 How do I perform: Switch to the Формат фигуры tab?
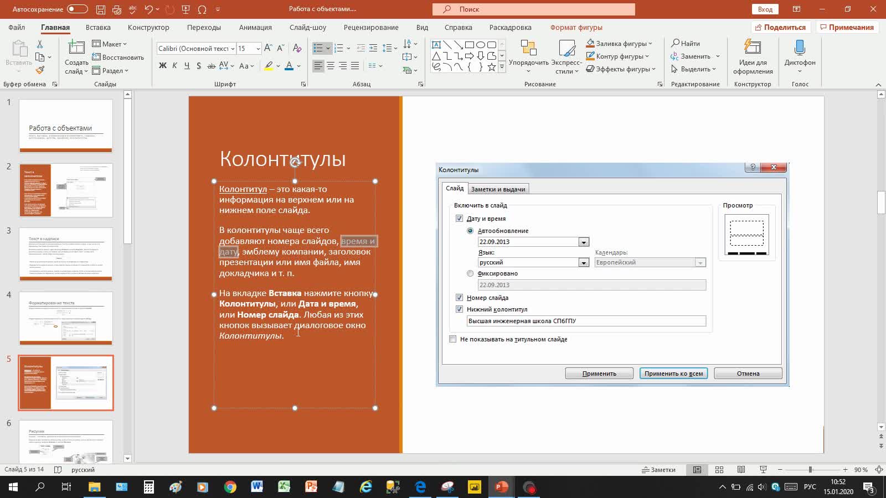(x=576, y=27)
